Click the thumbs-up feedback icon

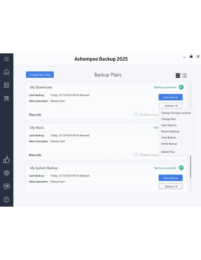point(6,160)
